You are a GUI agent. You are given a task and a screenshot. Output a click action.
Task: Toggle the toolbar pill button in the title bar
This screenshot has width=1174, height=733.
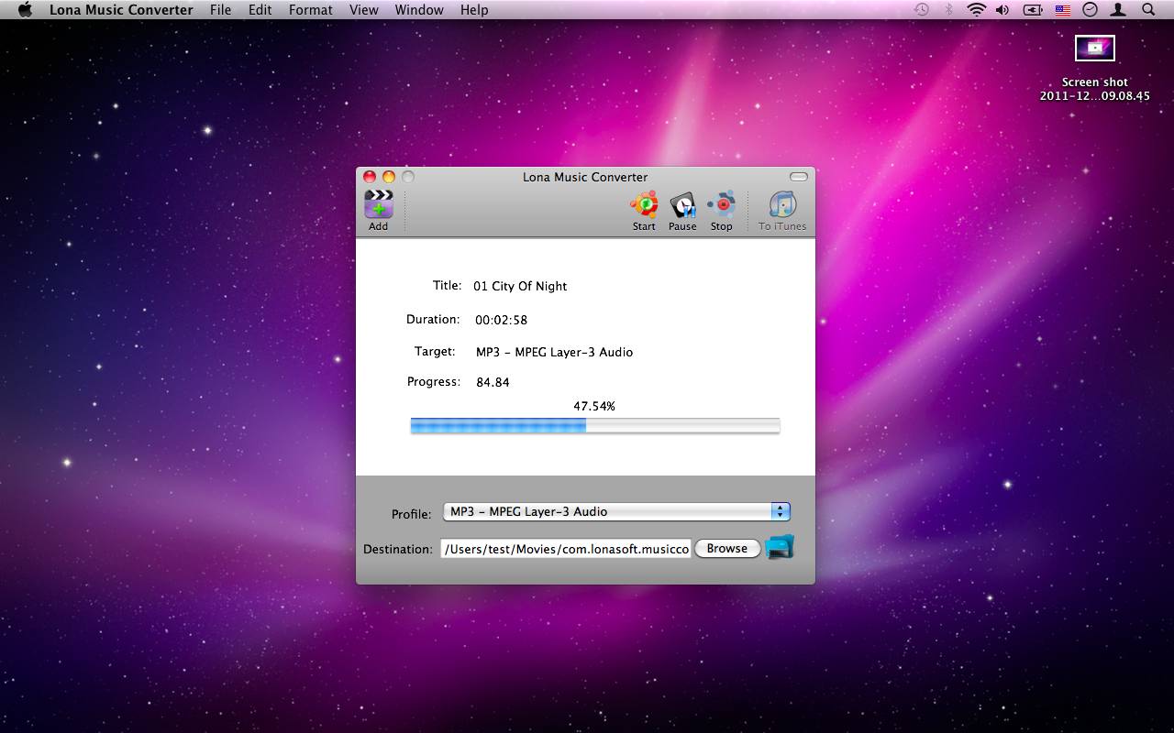[x=799, y=177]
